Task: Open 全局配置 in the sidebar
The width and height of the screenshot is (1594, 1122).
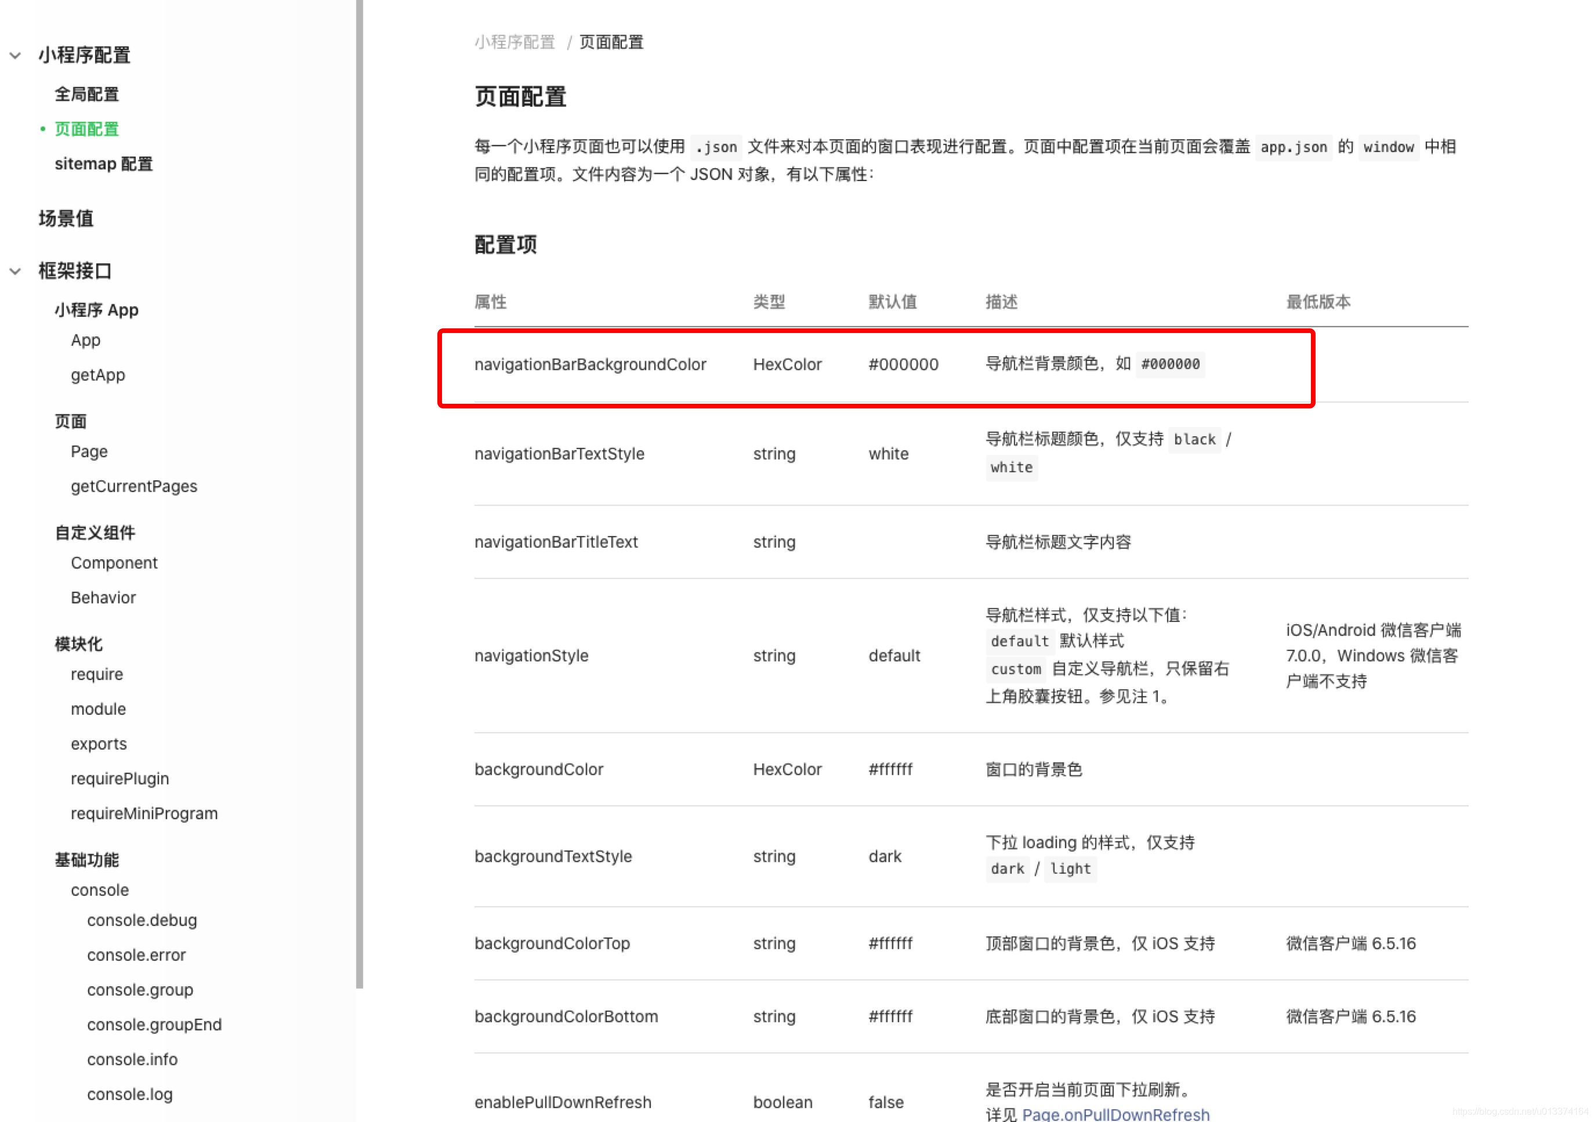Action: (x=87, y=95)
